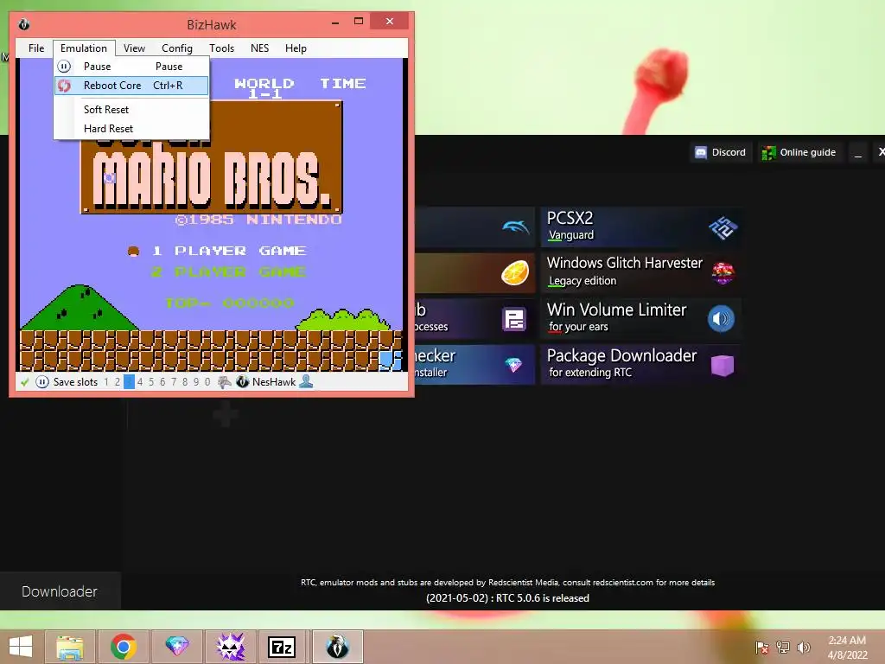Choose Hard Reset menu entry
885x664 pixels.
click(x=131, y=129)
